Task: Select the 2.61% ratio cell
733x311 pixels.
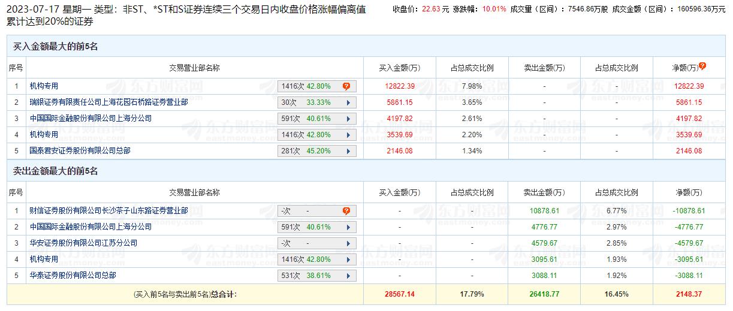Action: (x=472, y=119)
